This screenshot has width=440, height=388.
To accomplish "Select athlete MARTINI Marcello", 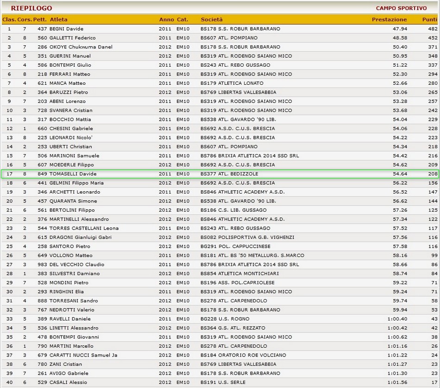I will pos(71,346).
